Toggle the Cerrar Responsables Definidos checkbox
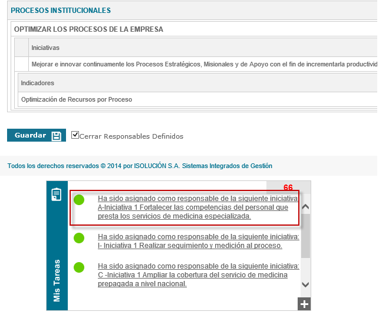Image resolution: width=379 pixels, height=315 pixels. 75,135
